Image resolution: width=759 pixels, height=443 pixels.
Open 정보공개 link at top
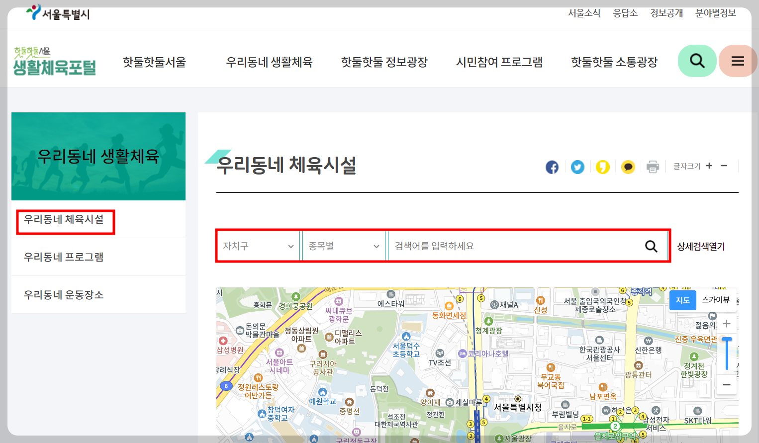666,13
